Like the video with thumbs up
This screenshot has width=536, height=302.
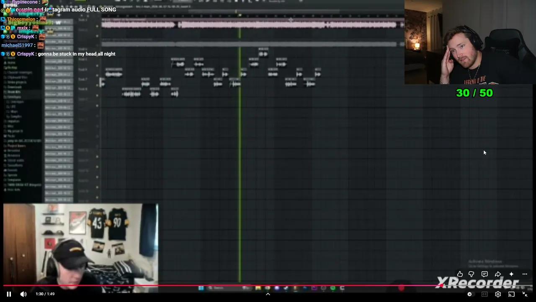click(x=460, y=274)
